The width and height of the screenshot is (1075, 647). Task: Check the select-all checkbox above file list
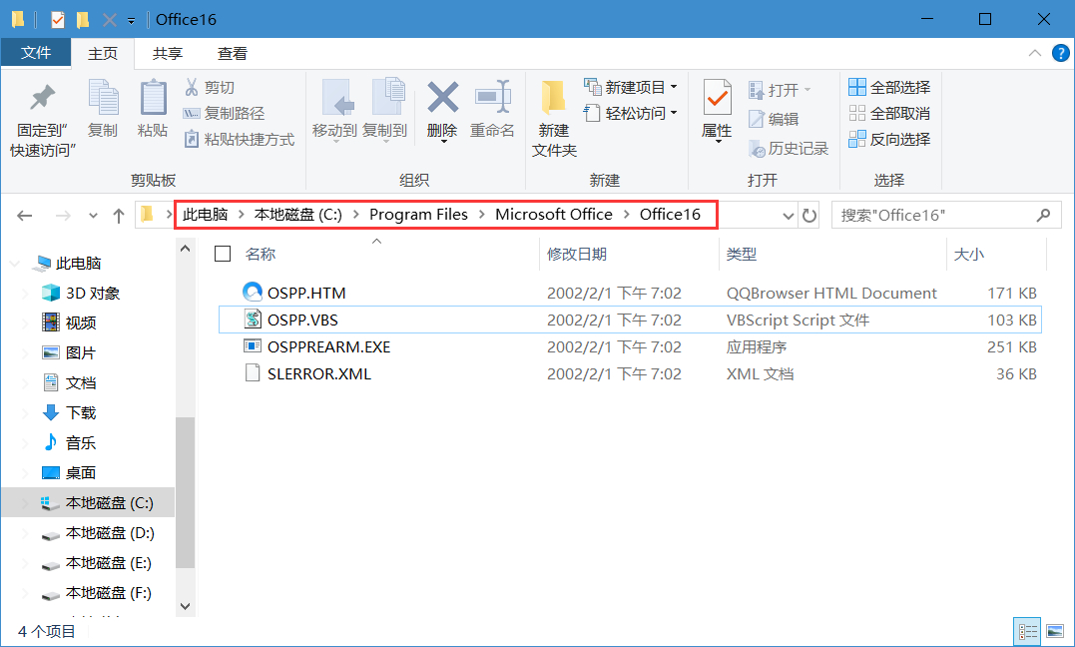[222, 253]
